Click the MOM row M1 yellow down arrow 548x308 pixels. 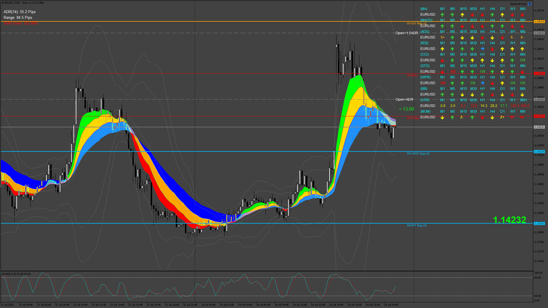pos(443,117)
